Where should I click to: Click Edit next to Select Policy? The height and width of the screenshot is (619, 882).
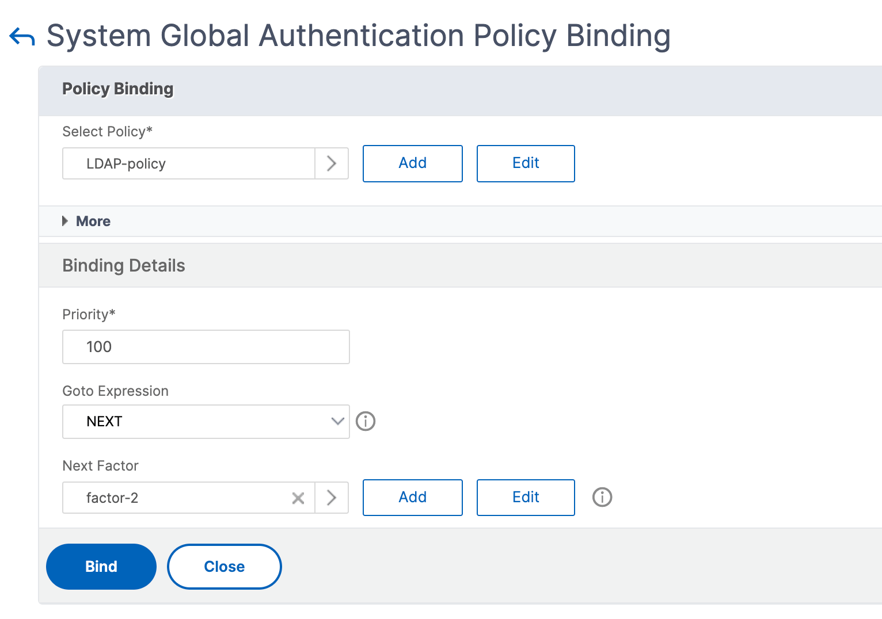pyautogui.click(x=525, y=163)
